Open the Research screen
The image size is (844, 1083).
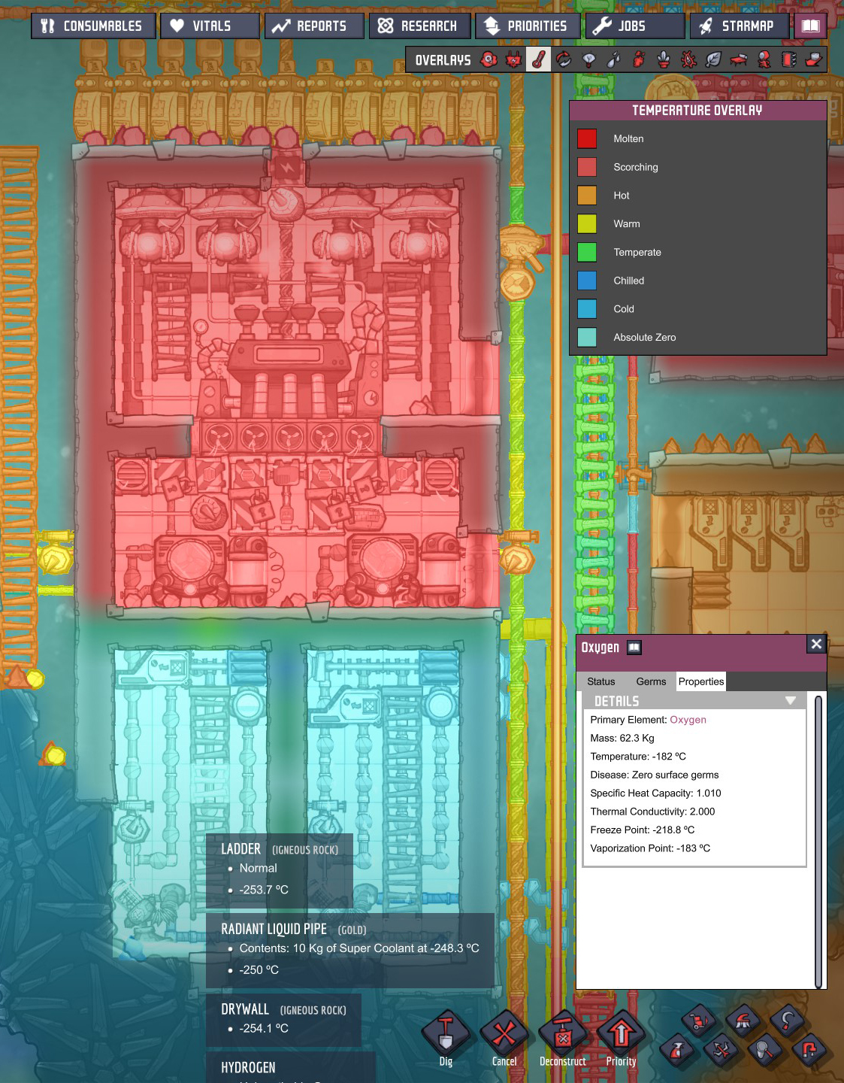tap(419, 26)
